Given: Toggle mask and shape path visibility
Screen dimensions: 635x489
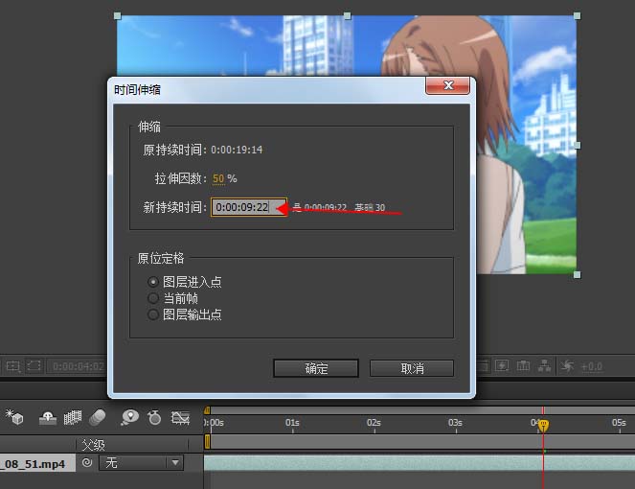Looking at the screenshot, I should [x=34, y=366].
